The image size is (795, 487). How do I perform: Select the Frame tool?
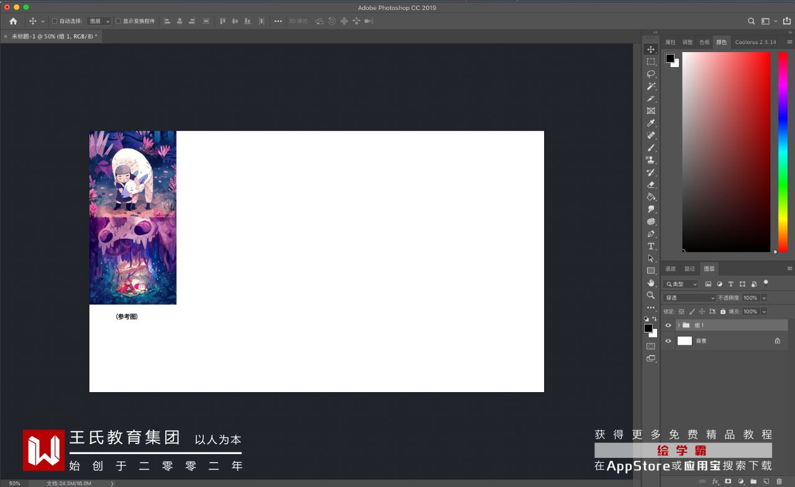click(x=651, y=110)
